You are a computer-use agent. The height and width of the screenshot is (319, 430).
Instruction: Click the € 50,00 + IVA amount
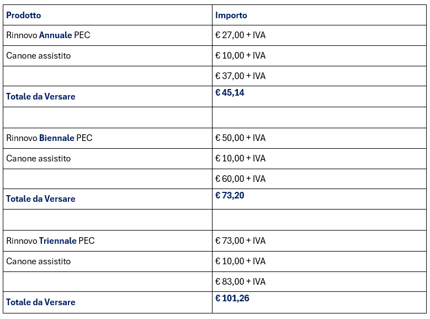240,138
